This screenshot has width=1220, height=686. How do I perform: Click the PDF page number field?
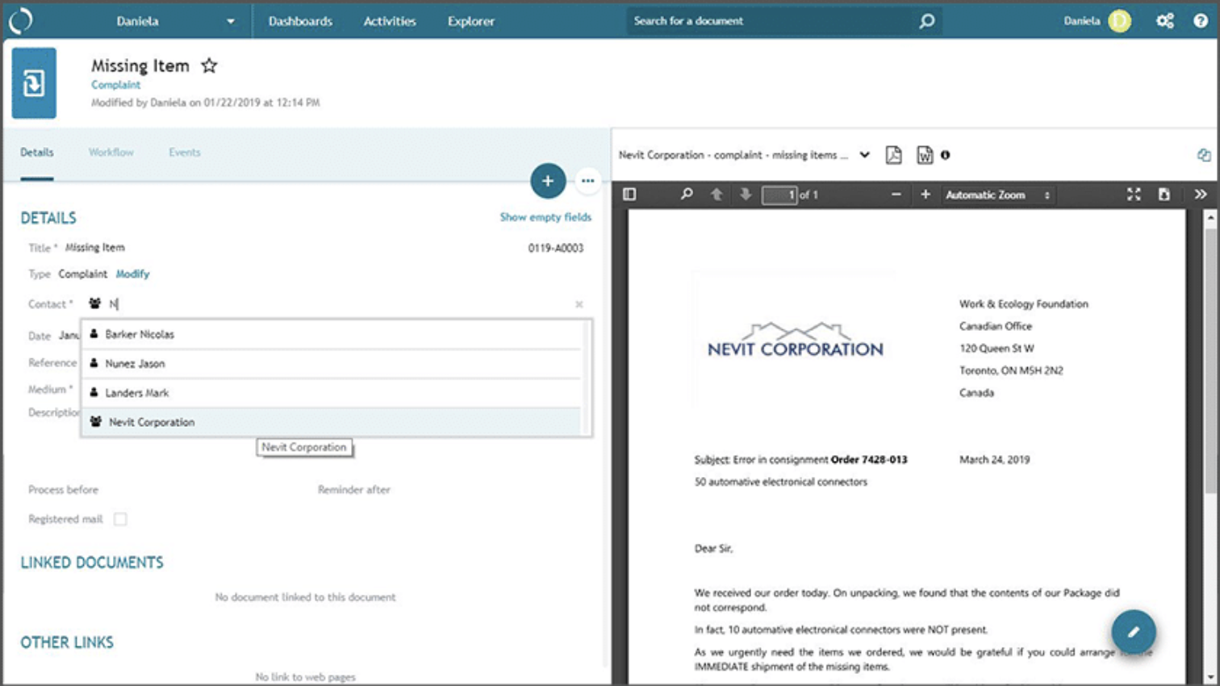click(779, 195)
